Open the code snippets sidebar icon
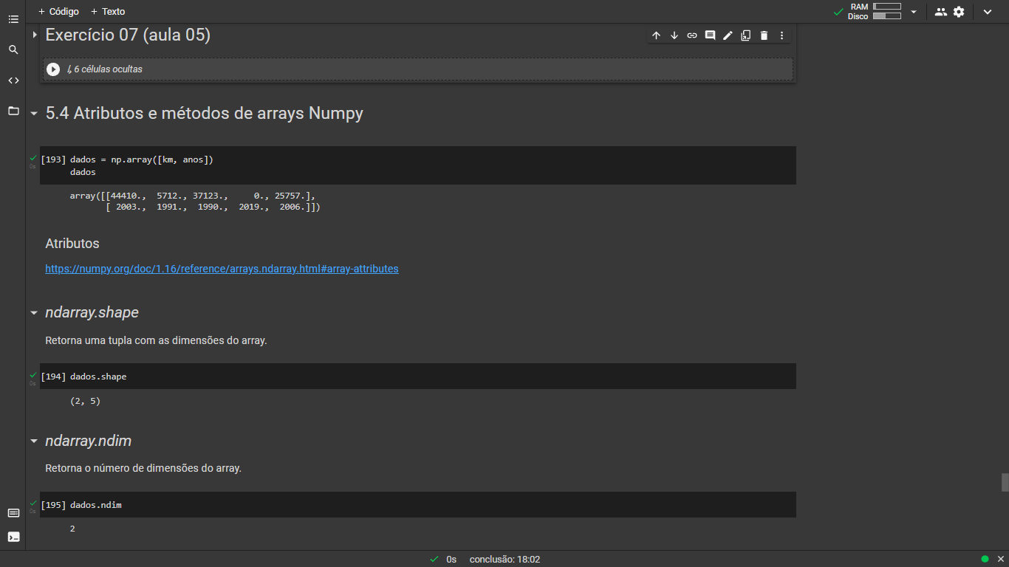 [x=13, y=80]
